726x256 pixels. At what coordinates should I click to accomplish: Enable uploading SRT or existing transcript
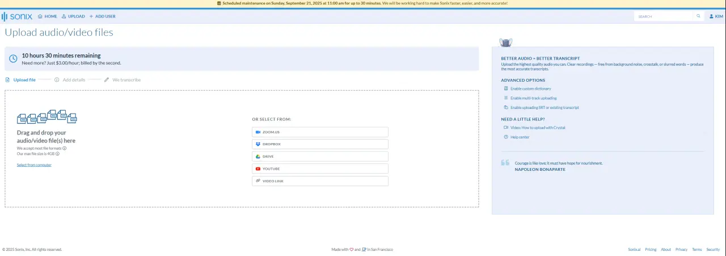pos(544,107)
